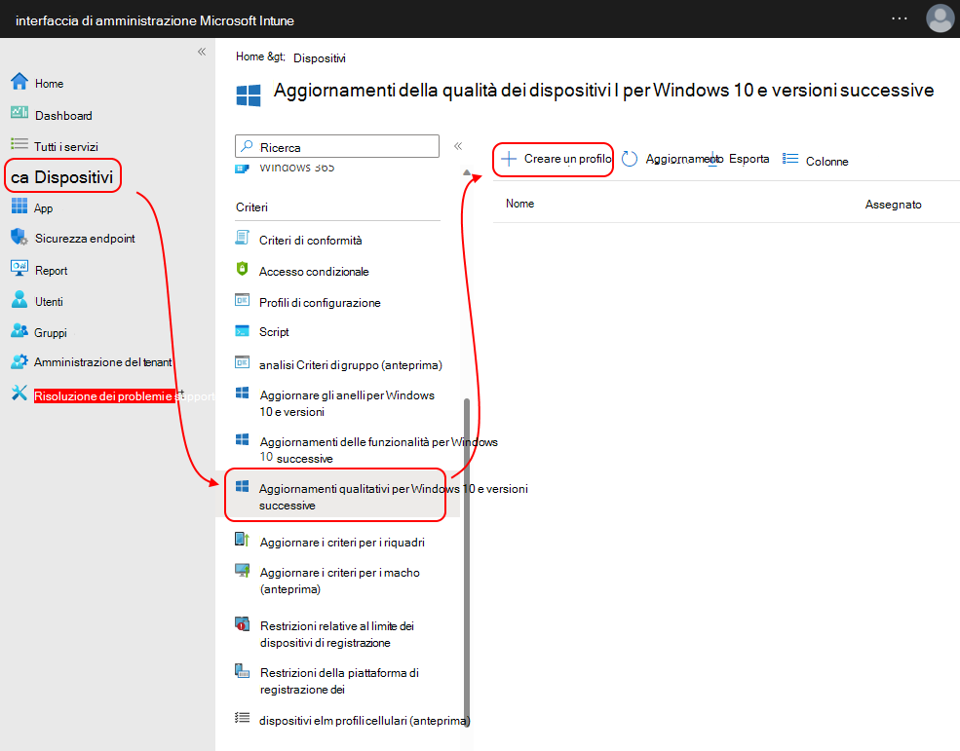The height and width of the screenshot is (751, 960).
Task: Select Profili di configurazione entry
Action: pos(319,302)
